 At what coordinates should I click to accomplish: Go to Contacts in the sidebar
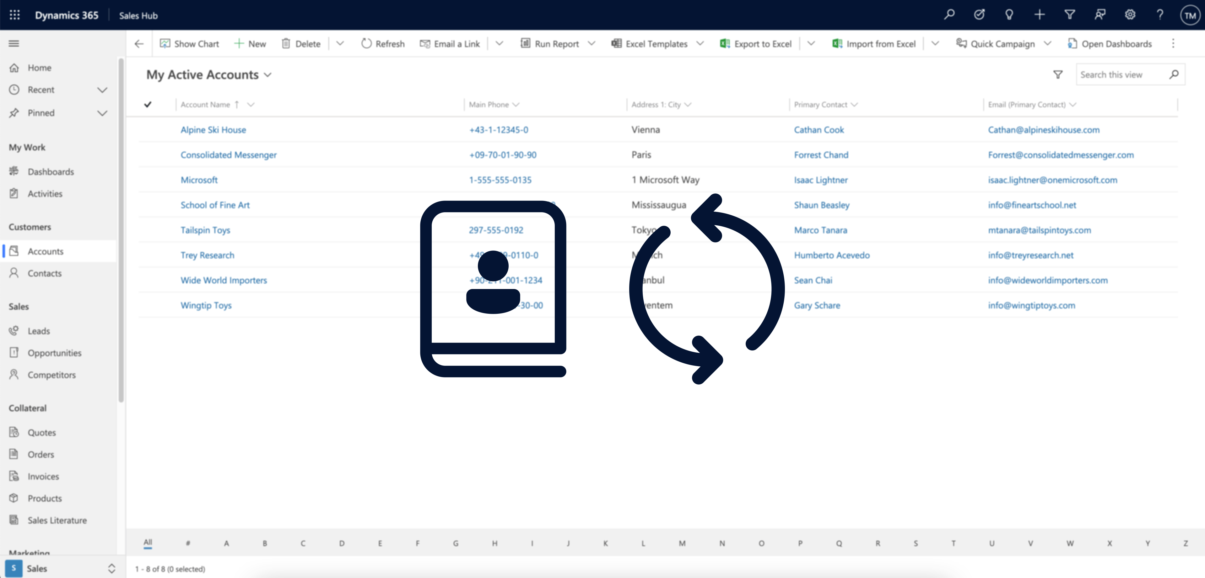(45, 273)
